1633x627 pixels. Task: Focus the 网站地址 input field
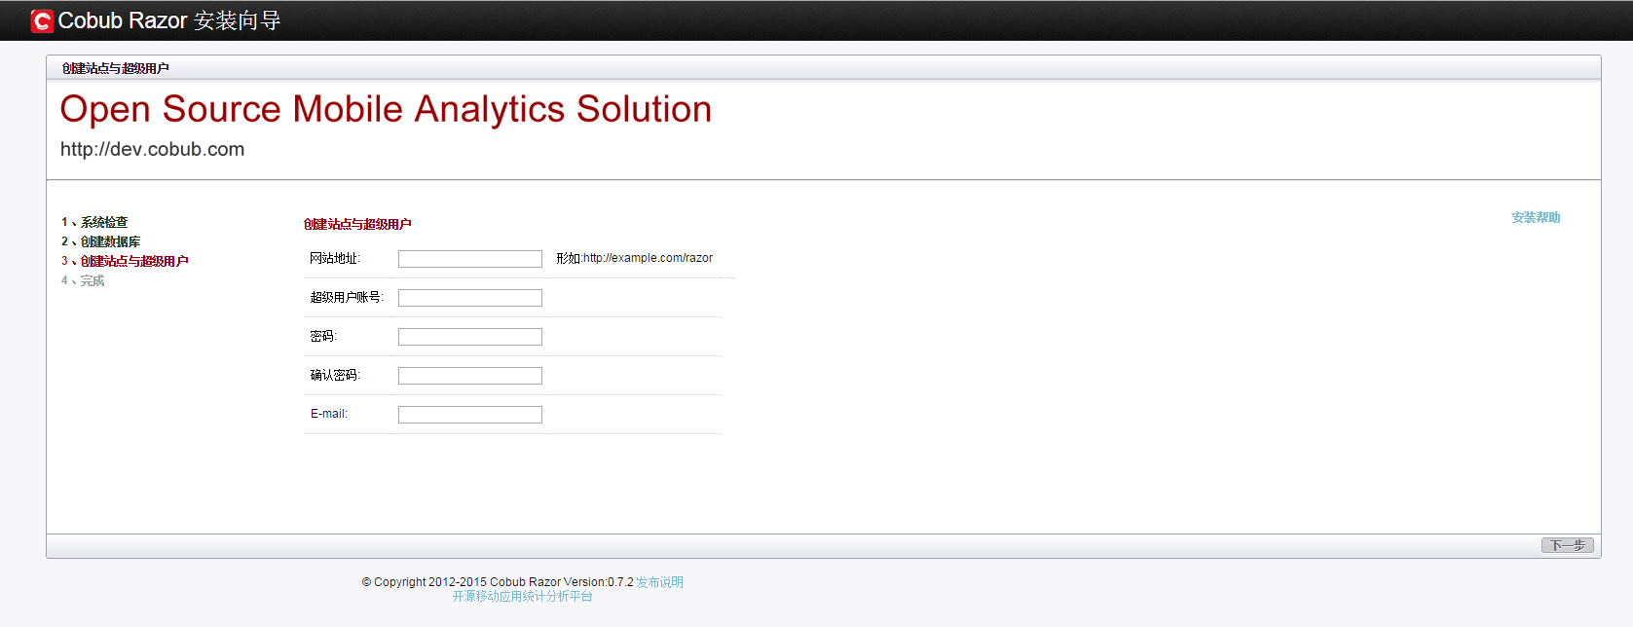pos(470,259)
